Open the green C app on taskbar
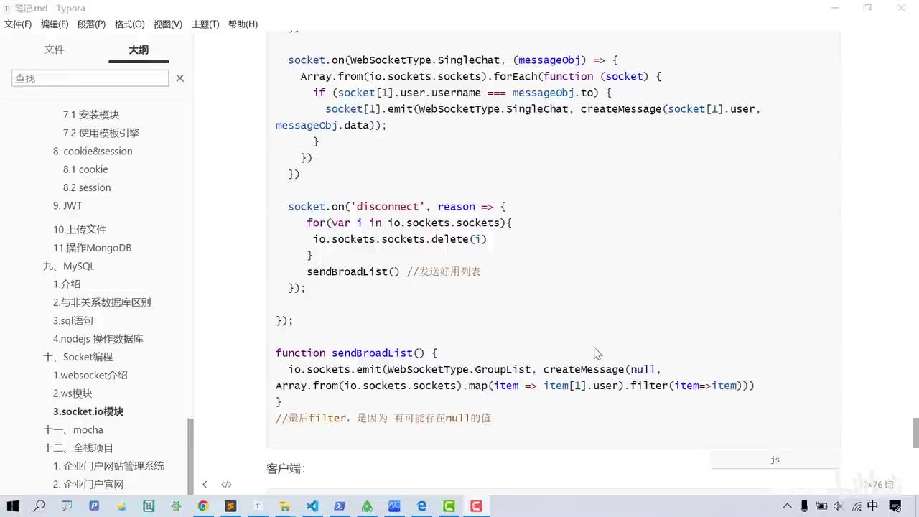 pyautogui.click(x=449, y=506)
